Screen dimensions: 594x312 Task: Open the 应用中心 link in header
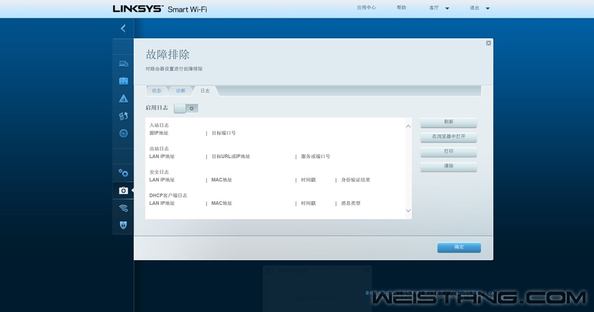366,8
